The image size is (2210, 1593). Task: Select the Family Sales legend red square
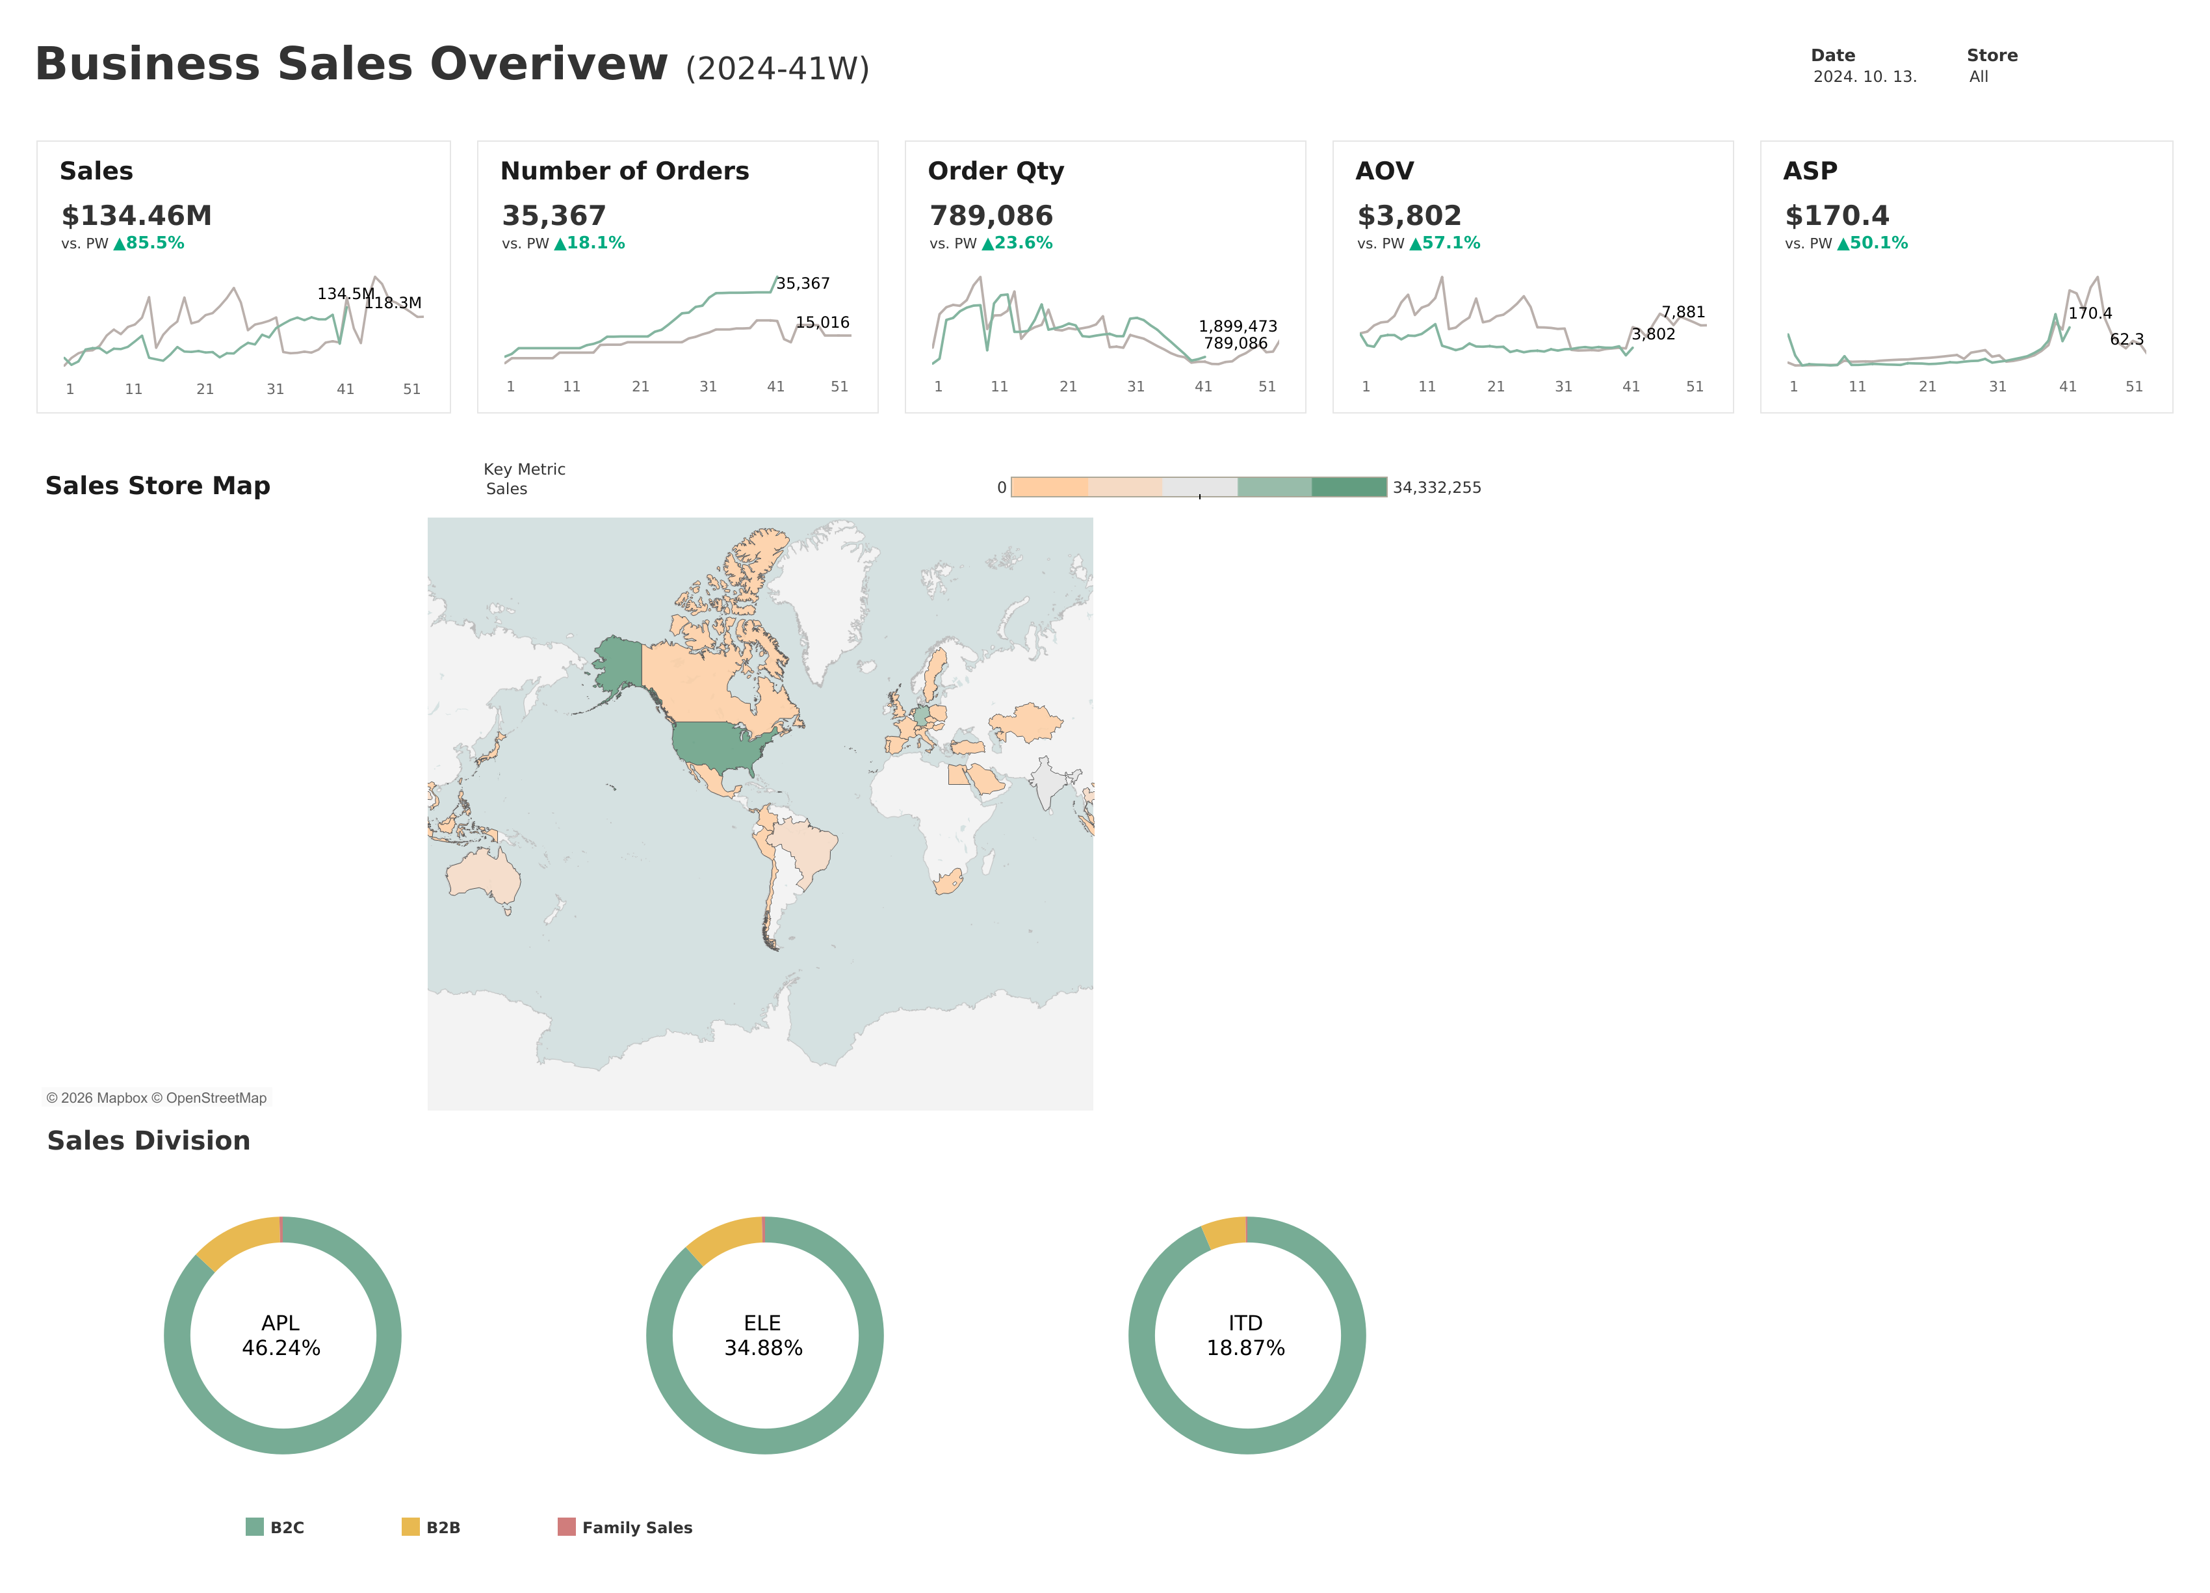(566, 1527)
